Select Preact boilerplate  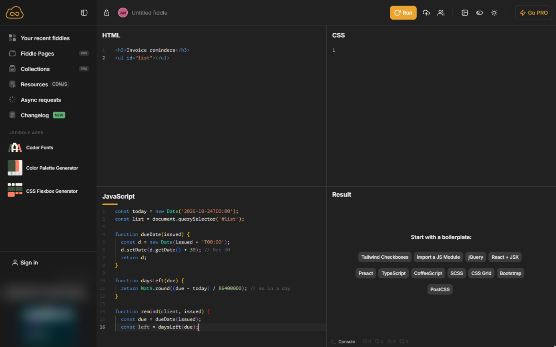click(x=365, y=273)
